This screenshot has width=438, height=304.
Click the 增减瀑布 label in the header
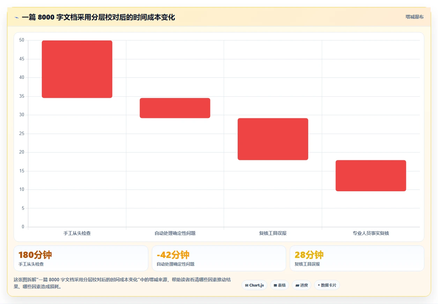[x=414, y=17]
